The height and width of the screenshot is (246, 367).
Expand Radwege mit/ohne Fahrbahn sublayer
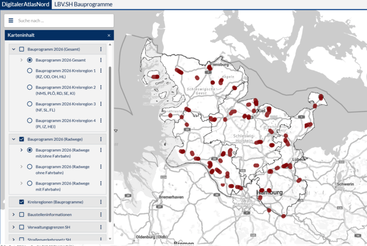pyautogui.click(x=22, y=150)
